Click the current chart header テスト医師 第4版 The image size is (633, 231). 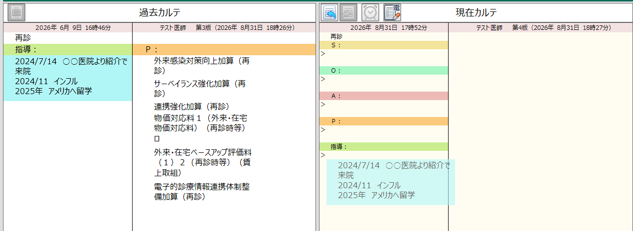click(543, 28)
